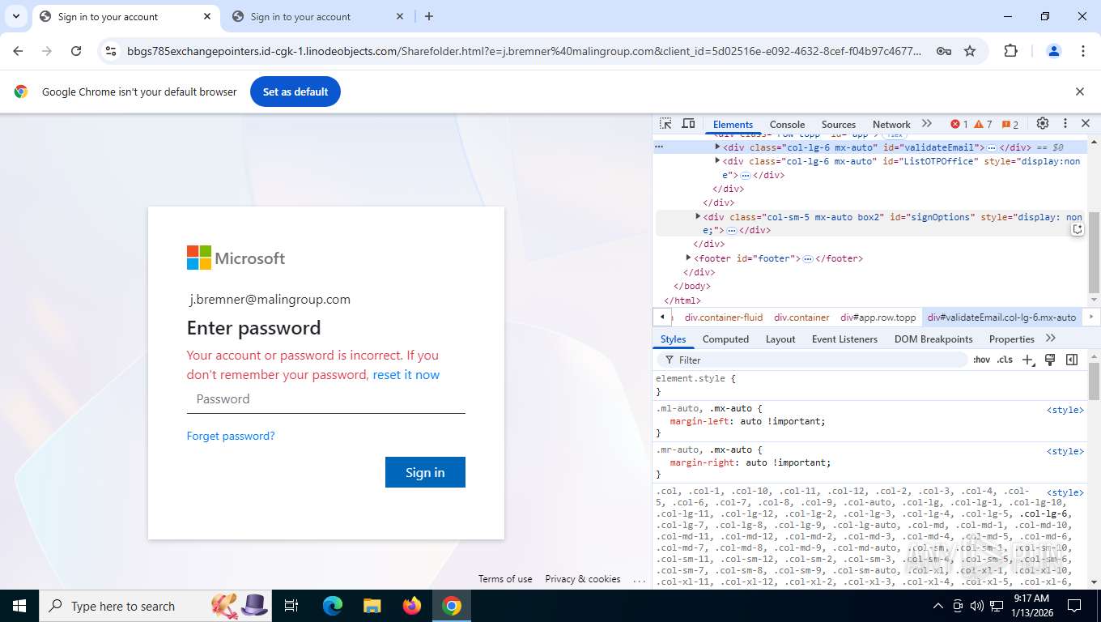The width and height of the screenshot is (1101, 622).
Task: Focus the Styles Filter input
Action: pos(812,360)
